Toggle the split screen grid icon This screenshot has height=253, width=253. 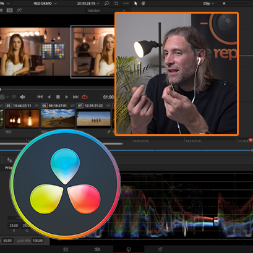(9, 11)
